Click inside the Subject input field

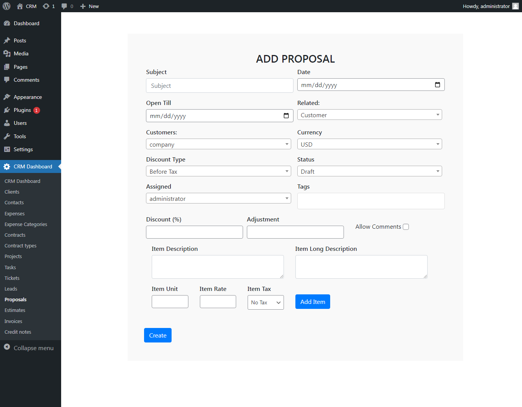219,86
